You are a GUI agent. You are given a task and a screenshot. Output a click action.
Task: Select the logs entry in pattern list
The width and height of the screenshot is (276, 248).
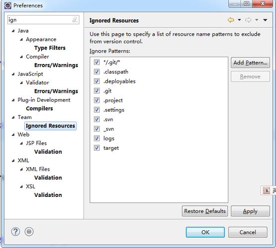[109, 138]
